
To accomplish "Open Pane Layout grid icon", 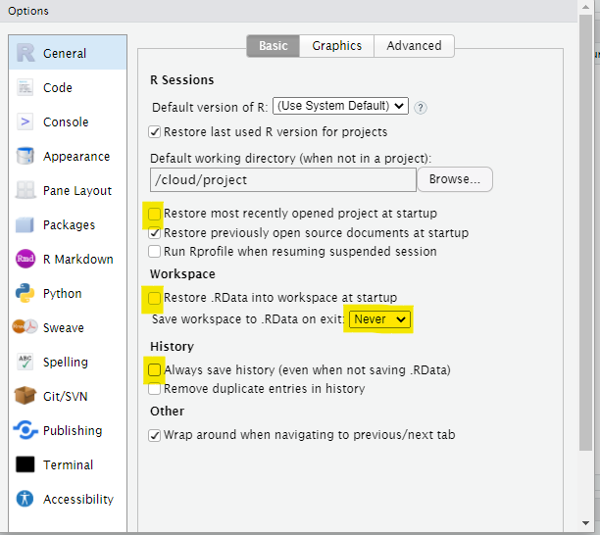I will [25, 190].
